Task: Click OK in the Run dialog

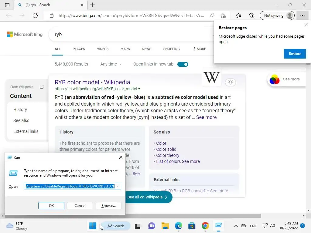Action: point(51,206)
